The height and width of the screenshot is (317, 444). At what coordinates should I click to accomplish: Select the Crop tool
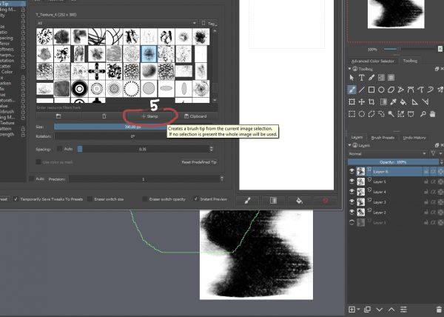click(372, 101)
